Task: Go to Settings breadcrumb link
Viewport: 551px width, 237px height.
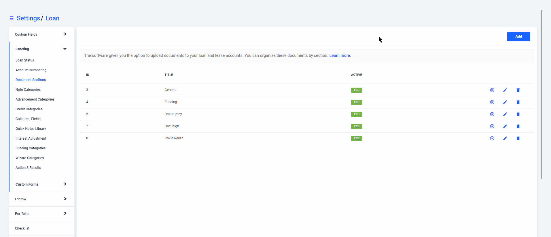Action: pos(28,18)
